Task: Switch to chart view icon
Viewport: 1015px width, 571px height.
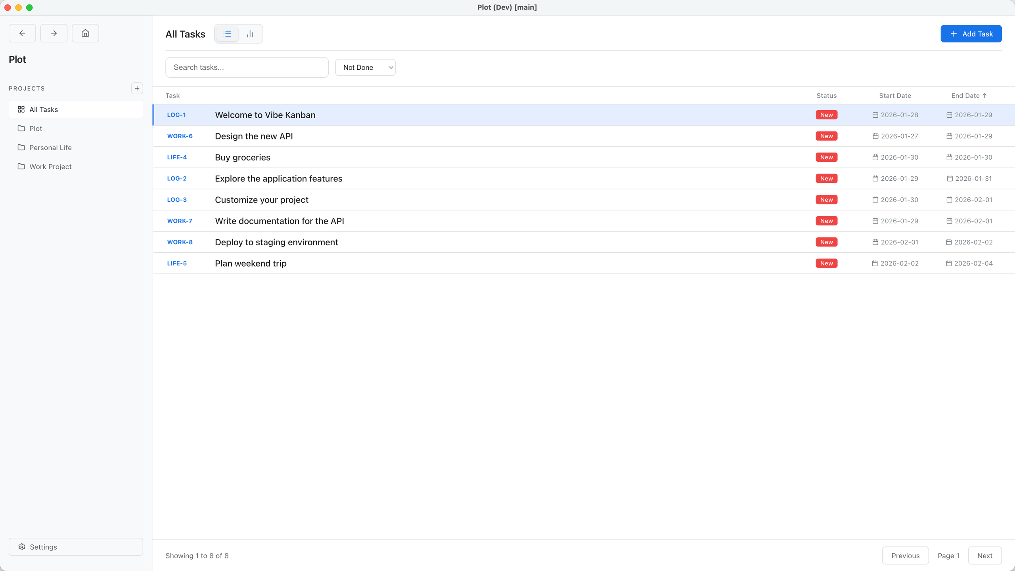Action: click(x=250, y=34)
